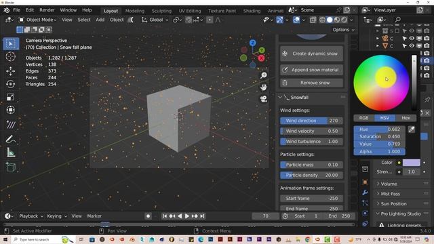Viewport: 434px width, 244px height.
Task: Toggle show gizmo button
Action: (x=279, y=20)
